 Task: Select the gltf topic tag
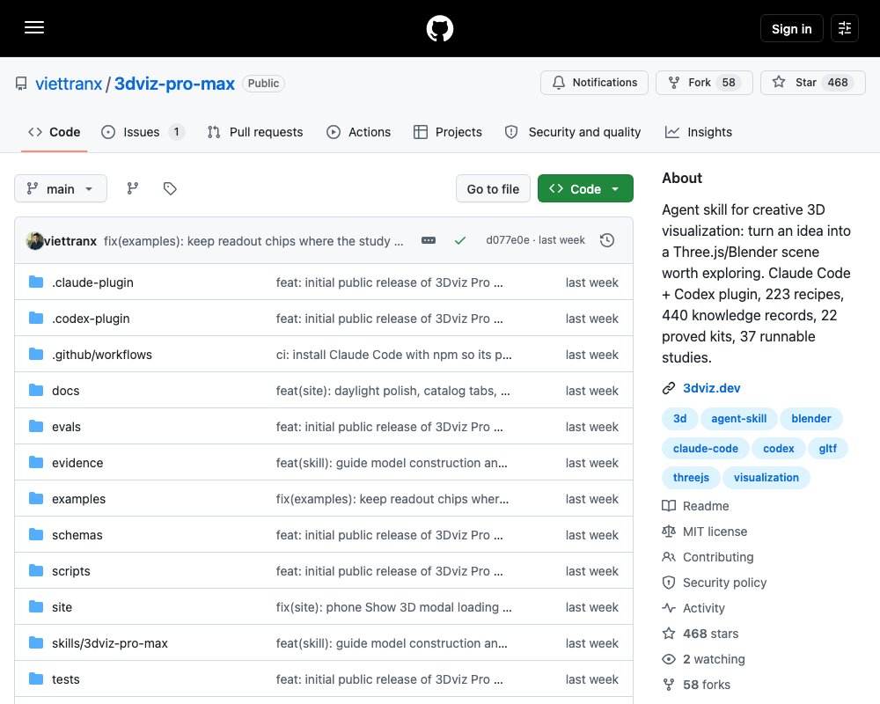point(827,448)
